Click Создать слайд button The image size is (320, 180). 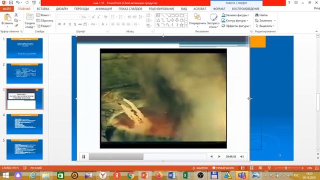pyautogui.click(x=30, y=20)
